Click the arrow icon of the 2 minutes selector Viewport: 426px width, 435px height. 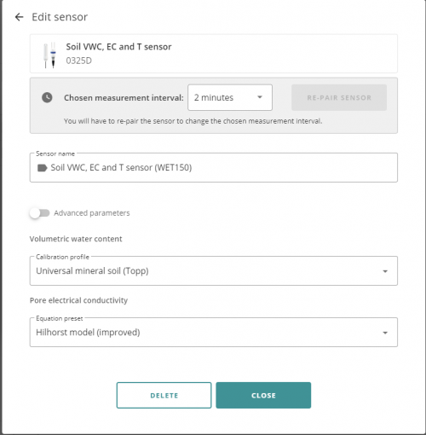coord(260,97)
